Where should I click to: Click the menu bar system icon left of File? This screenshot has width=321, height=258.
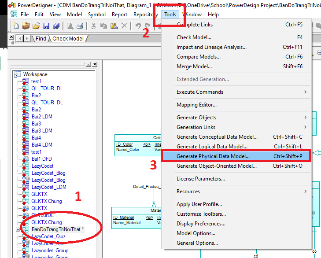[14, 14]
